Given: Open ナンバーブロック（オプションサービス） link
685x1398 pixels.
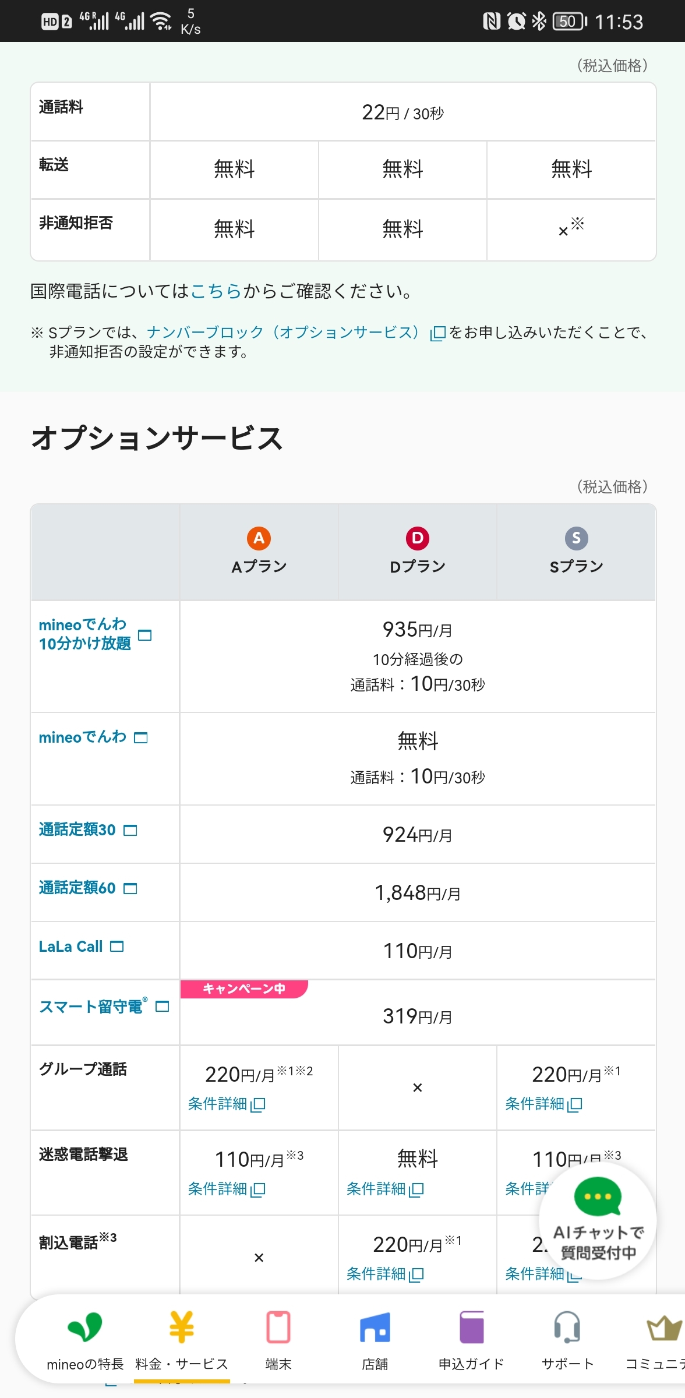Looking at the screenshot, I should (283, 332).
